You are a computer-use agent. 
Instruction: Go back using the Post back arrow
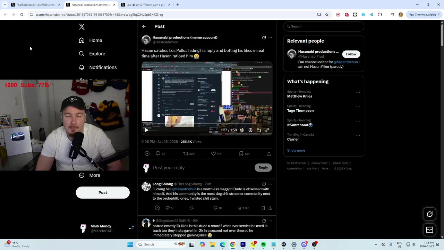(x=144, y=26)
